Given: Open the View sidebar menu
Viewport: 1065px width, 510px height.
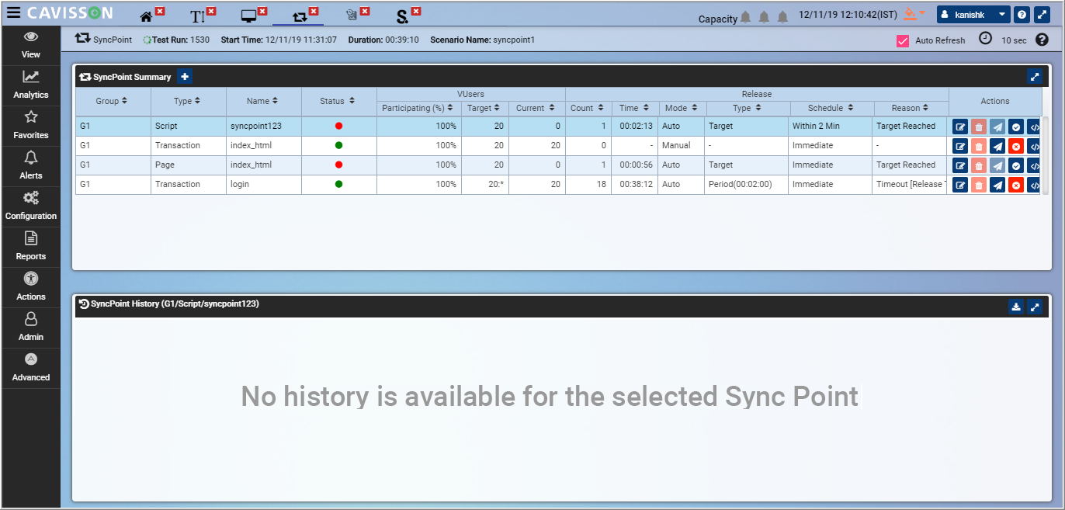Looking at the screenshot, I should (x=31, y=45).
